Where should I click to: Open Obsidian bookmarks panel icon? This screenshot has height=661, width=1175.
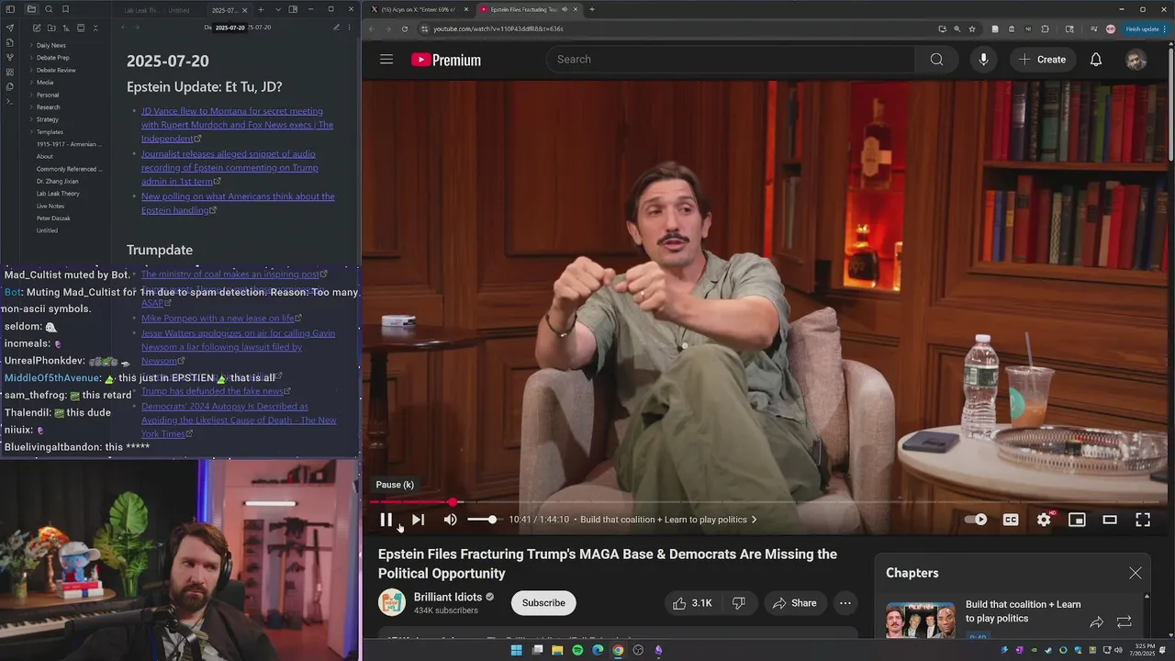point(65,9)
